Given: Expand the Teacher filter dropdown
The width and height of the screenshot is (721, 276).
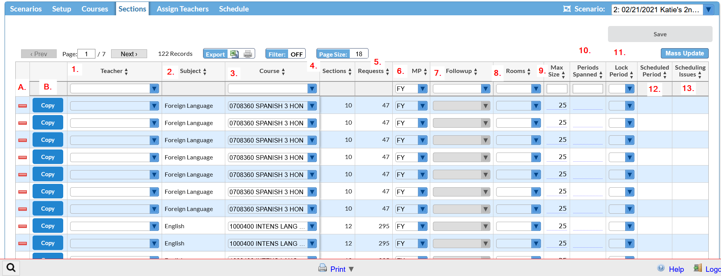Looking at the screenshot, I should point(154,89).
